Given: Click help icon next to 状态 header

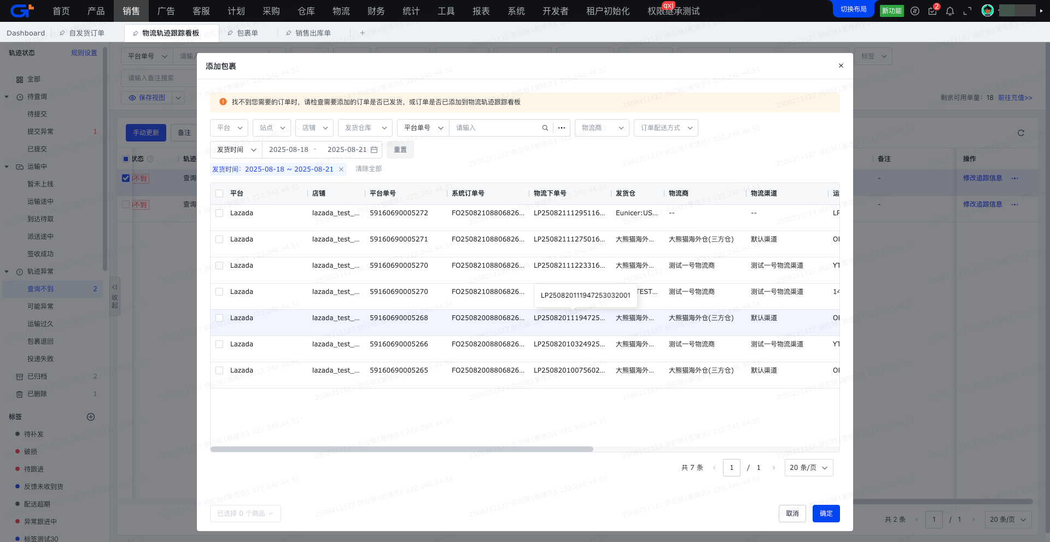Looking at the screenshot, I should point(150,159).
